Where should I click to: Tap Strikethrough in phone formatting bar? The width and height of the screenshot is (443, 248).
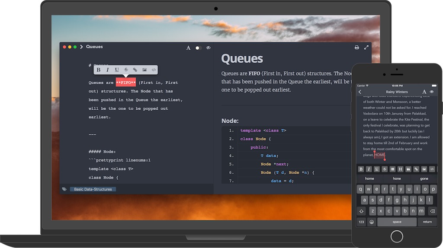click(x=385, y=169)
